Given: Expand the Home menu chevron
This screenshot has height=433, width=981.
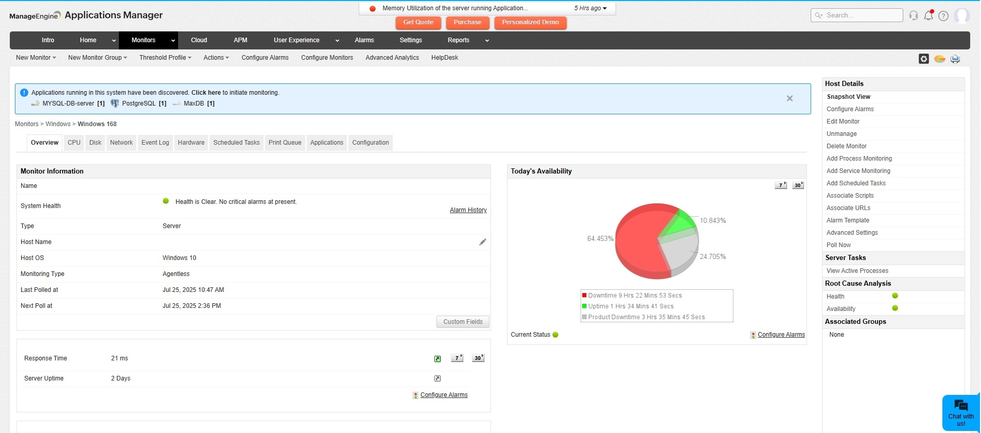Looking at the screenshot, I should point(114,41).
